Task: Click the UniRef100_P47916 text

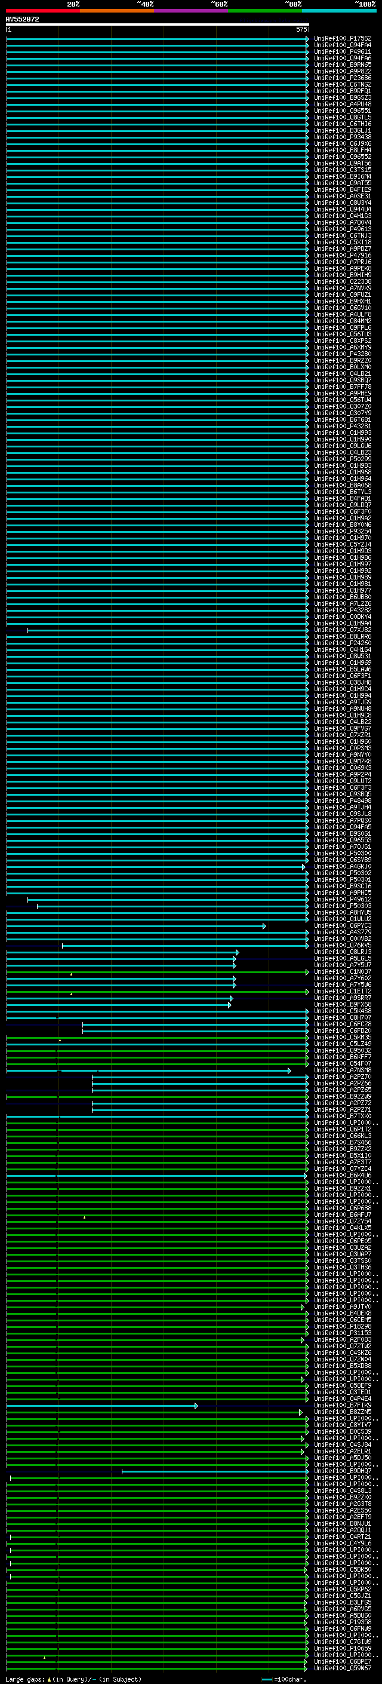Action: (343, 256)
